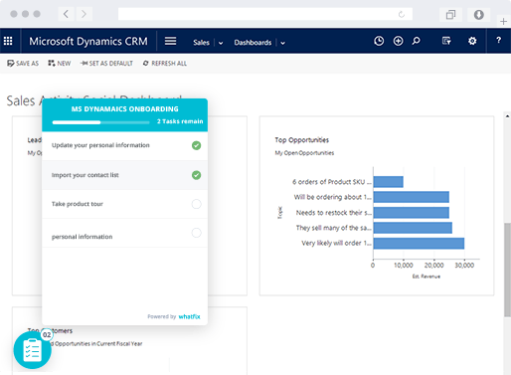
Task: Toggle check for Import your contact list
Action: pos(196,175)
